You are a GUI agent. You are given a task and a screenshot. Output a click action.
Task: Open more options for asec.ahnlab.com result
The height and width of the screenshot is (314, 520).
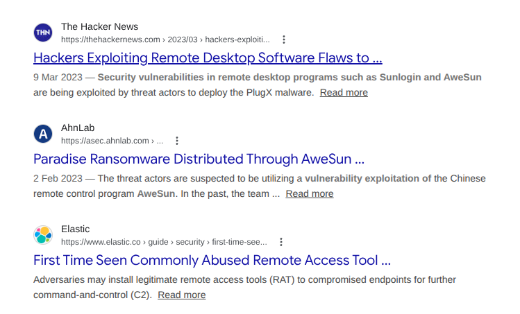[x=177, y=141]
